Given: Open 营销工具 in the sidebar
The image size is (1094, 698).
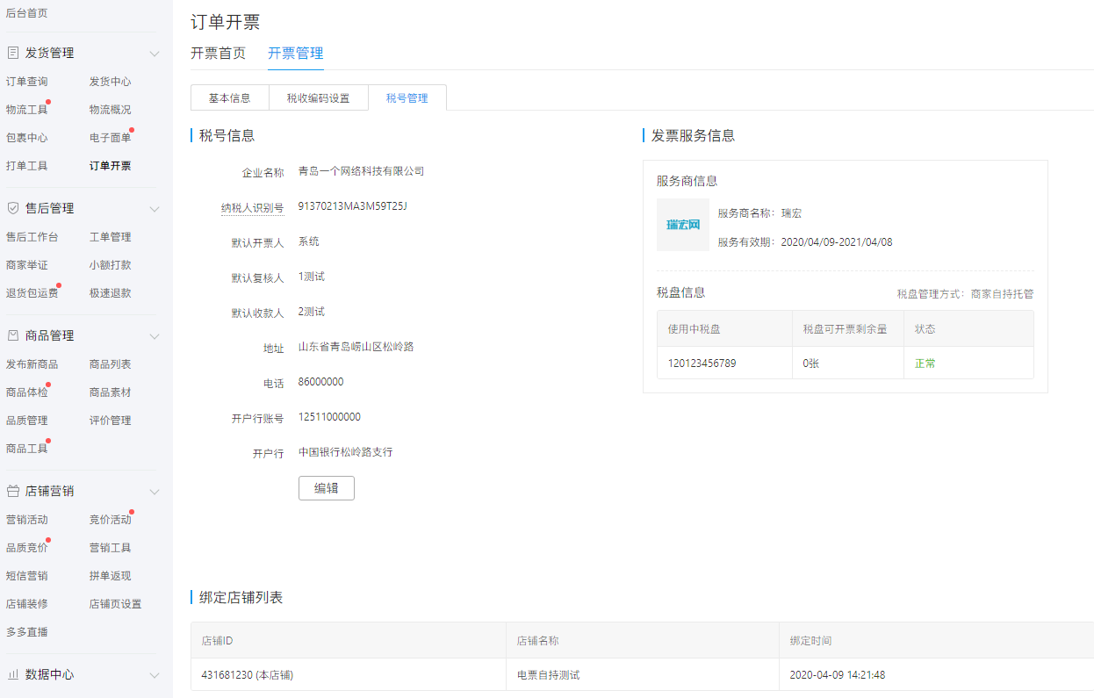Looking at the screenshot, I should [111, 548].
